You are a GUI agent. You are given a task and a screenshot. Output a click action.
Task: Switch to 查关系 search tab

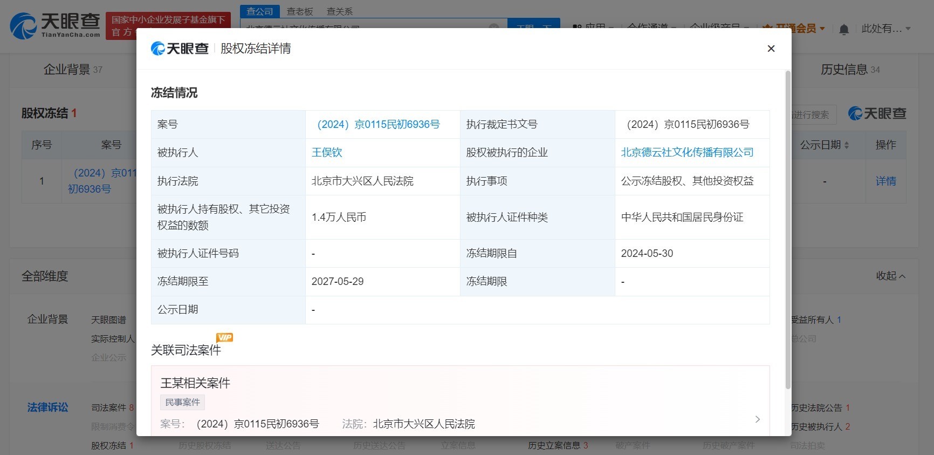point(340,11)
